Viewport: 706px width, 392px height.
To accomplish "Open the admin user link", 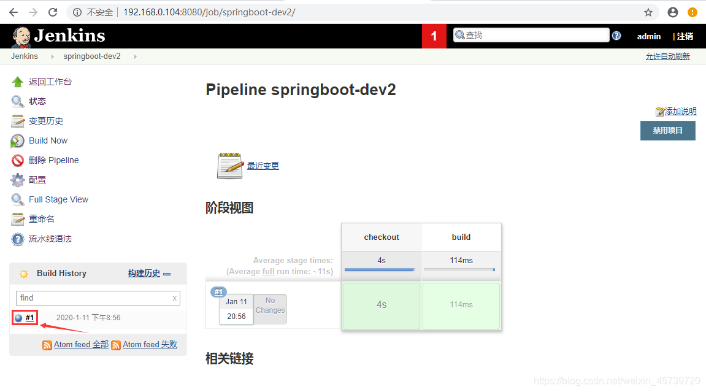I will 649,36.
